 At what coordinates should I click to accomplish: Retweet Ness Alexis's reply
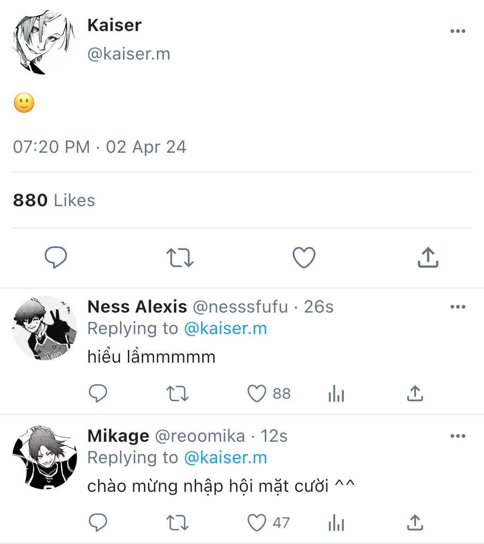(x=177, y=393)
